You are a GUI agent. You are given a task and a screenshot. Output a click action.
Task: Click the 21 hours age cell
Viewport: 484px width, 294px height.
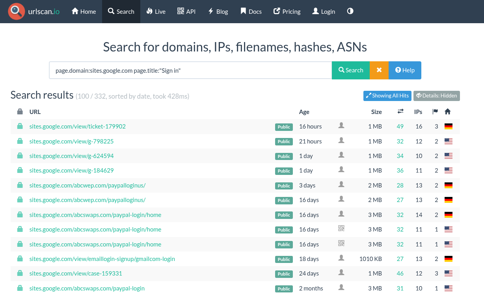[311, 141]
